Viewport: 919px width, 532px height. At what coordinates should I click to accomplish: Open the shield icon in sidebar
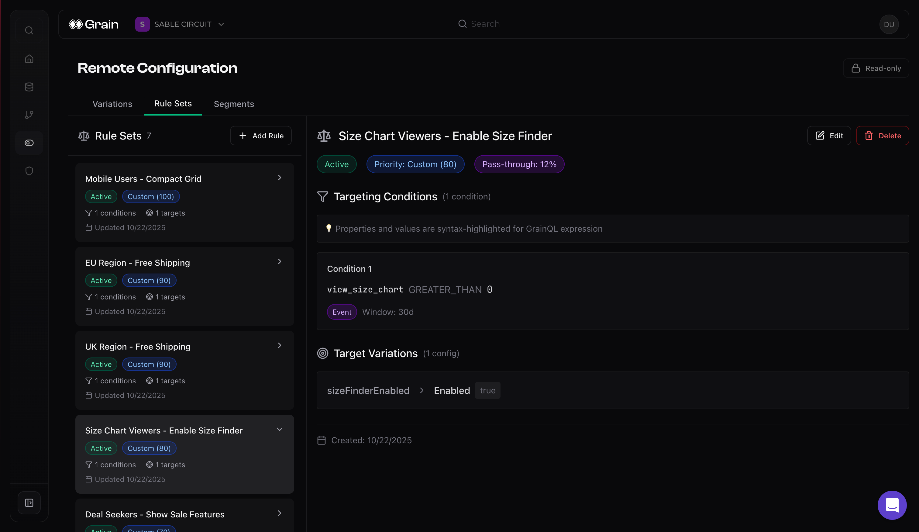tap(29, 171)
